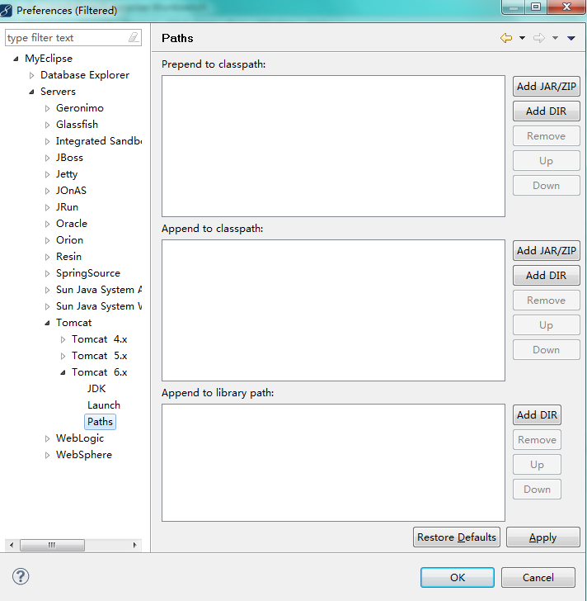This screenshot has width=587, height=601.
Task: Select the Paths tree item
Action: point(100,422)
